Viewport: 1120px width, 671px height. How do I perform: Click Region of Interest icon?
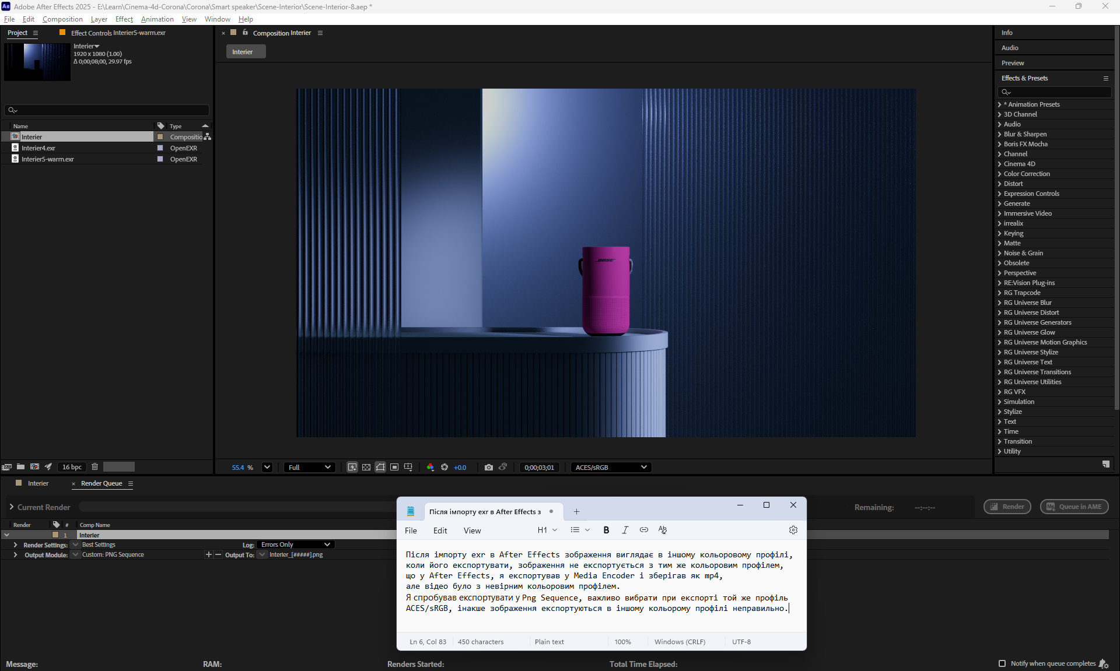394,468
